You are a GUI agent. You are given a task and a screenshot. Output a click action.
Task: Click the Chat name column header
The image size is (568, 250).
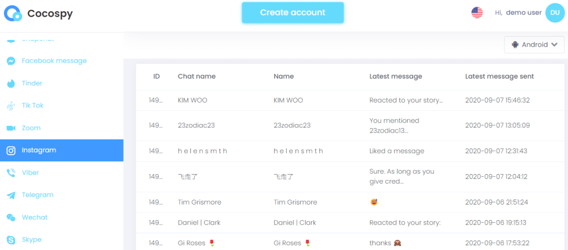tap(197, 76)
